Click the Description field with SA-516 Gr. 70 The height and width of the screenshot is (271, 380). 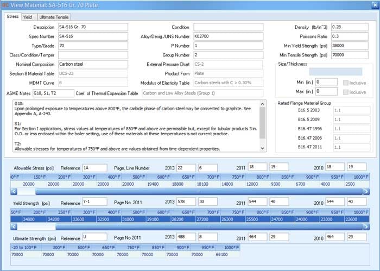pos(92,27)
